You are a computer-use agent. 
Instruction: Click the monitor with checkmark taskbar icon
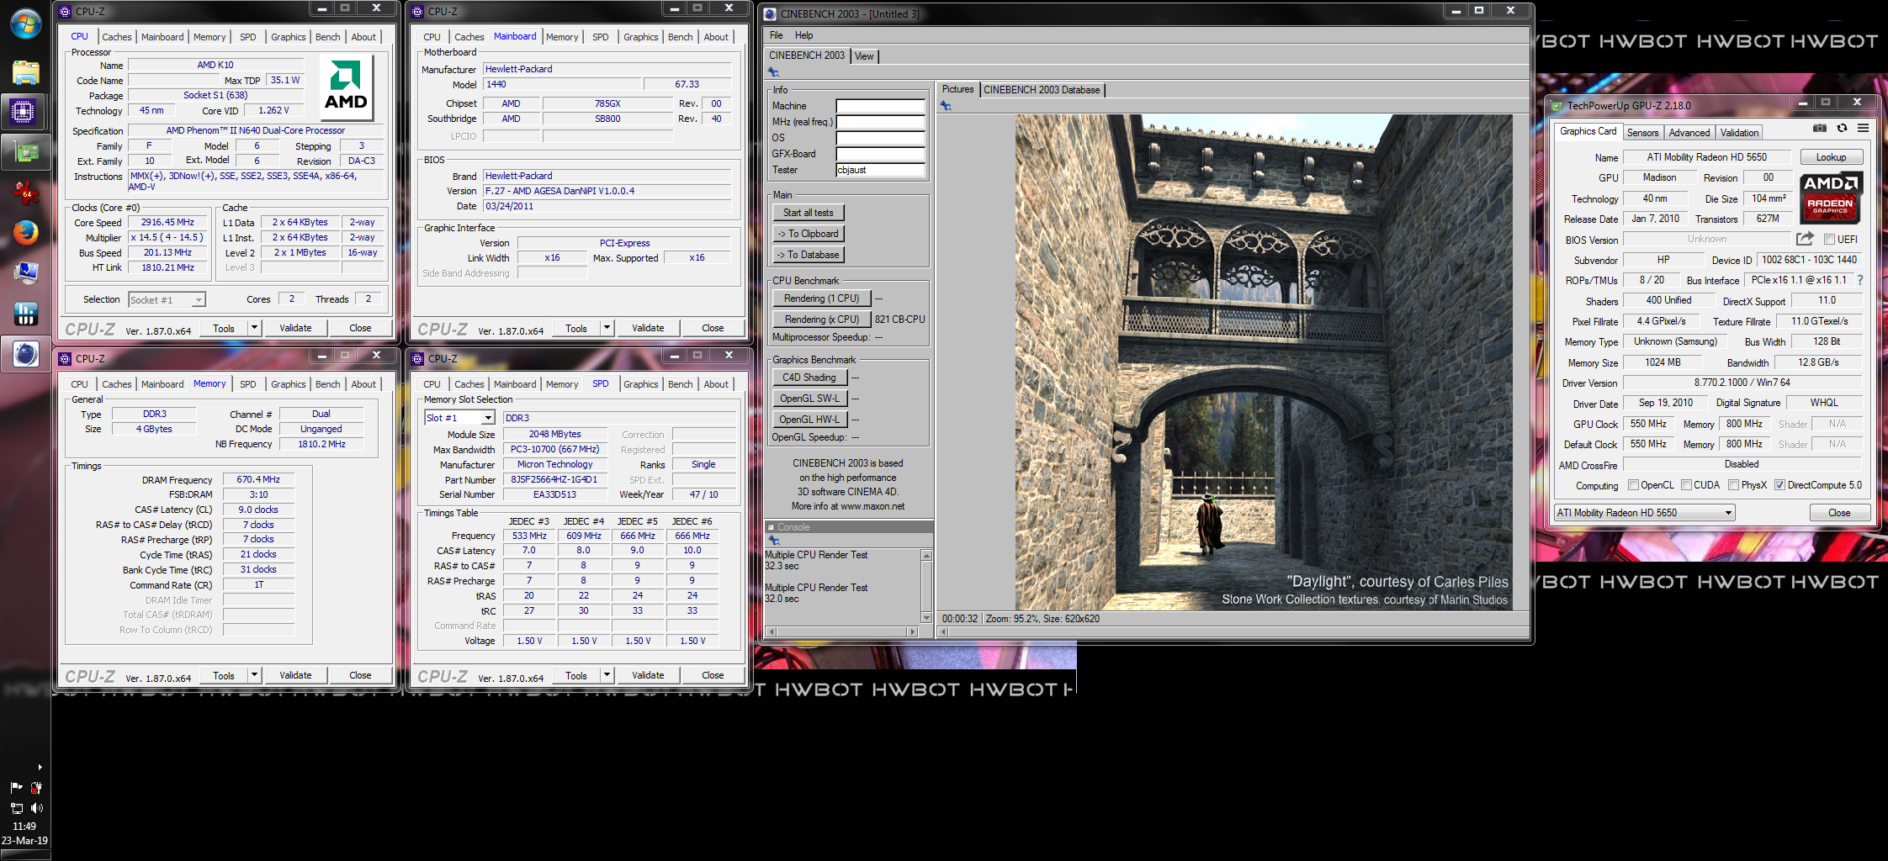[x=25, y=272]
